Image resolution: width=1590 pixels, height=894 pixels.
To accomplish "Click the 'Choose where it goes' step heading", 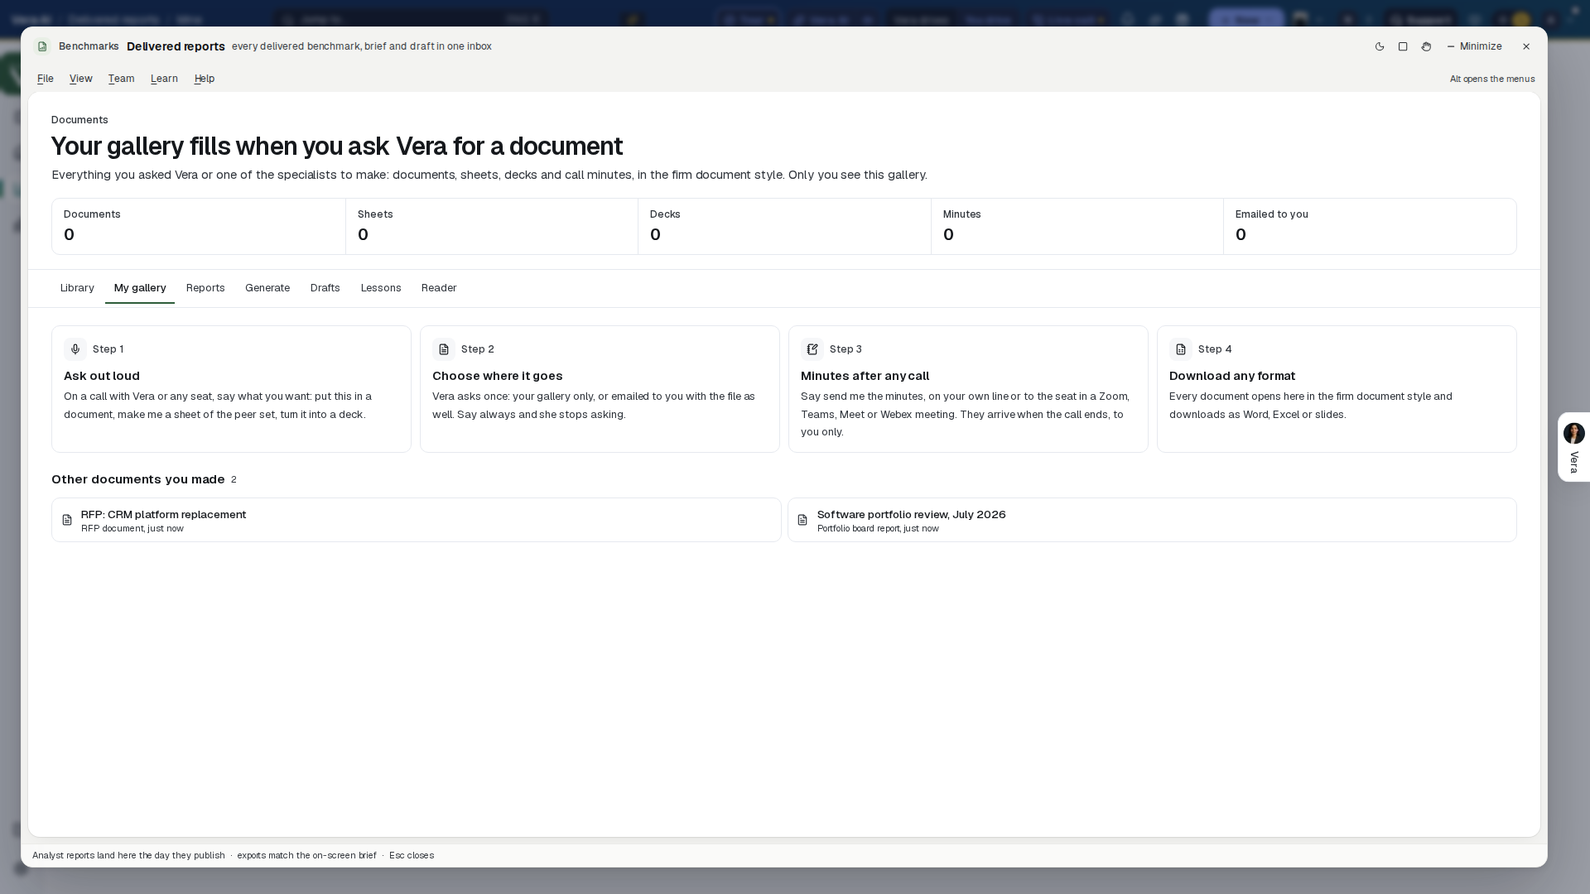I will point(498,376).
